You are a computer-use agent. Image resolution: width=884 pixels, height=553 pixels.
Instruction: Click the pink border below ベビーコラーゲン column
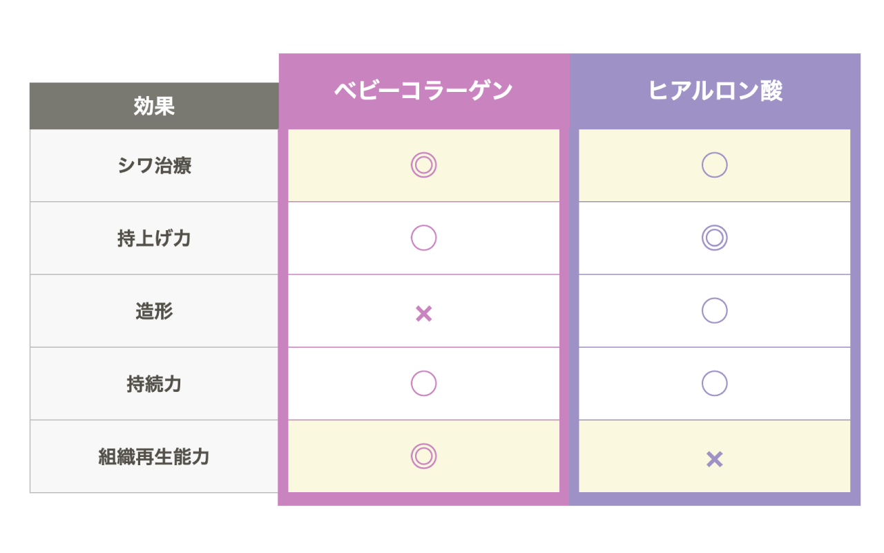click(423, 499)
